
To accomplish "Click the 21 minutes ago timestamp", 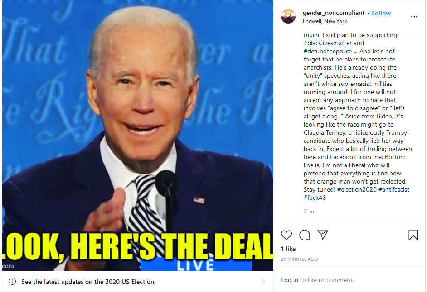I will point(299,259).
